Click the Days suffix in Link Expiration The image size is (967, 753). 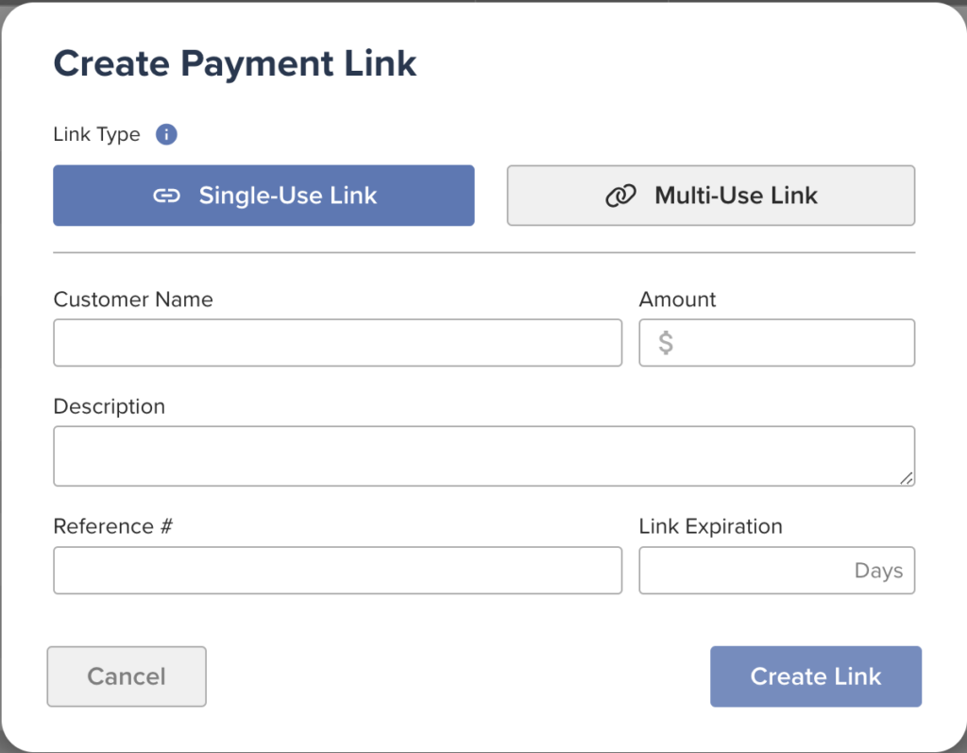tap(878, 571)
